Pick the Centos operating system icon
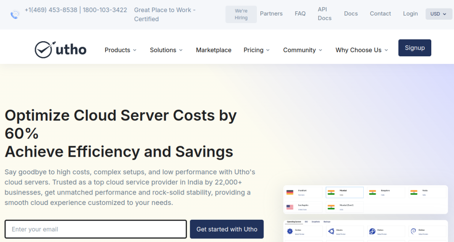 pos(290,231)
